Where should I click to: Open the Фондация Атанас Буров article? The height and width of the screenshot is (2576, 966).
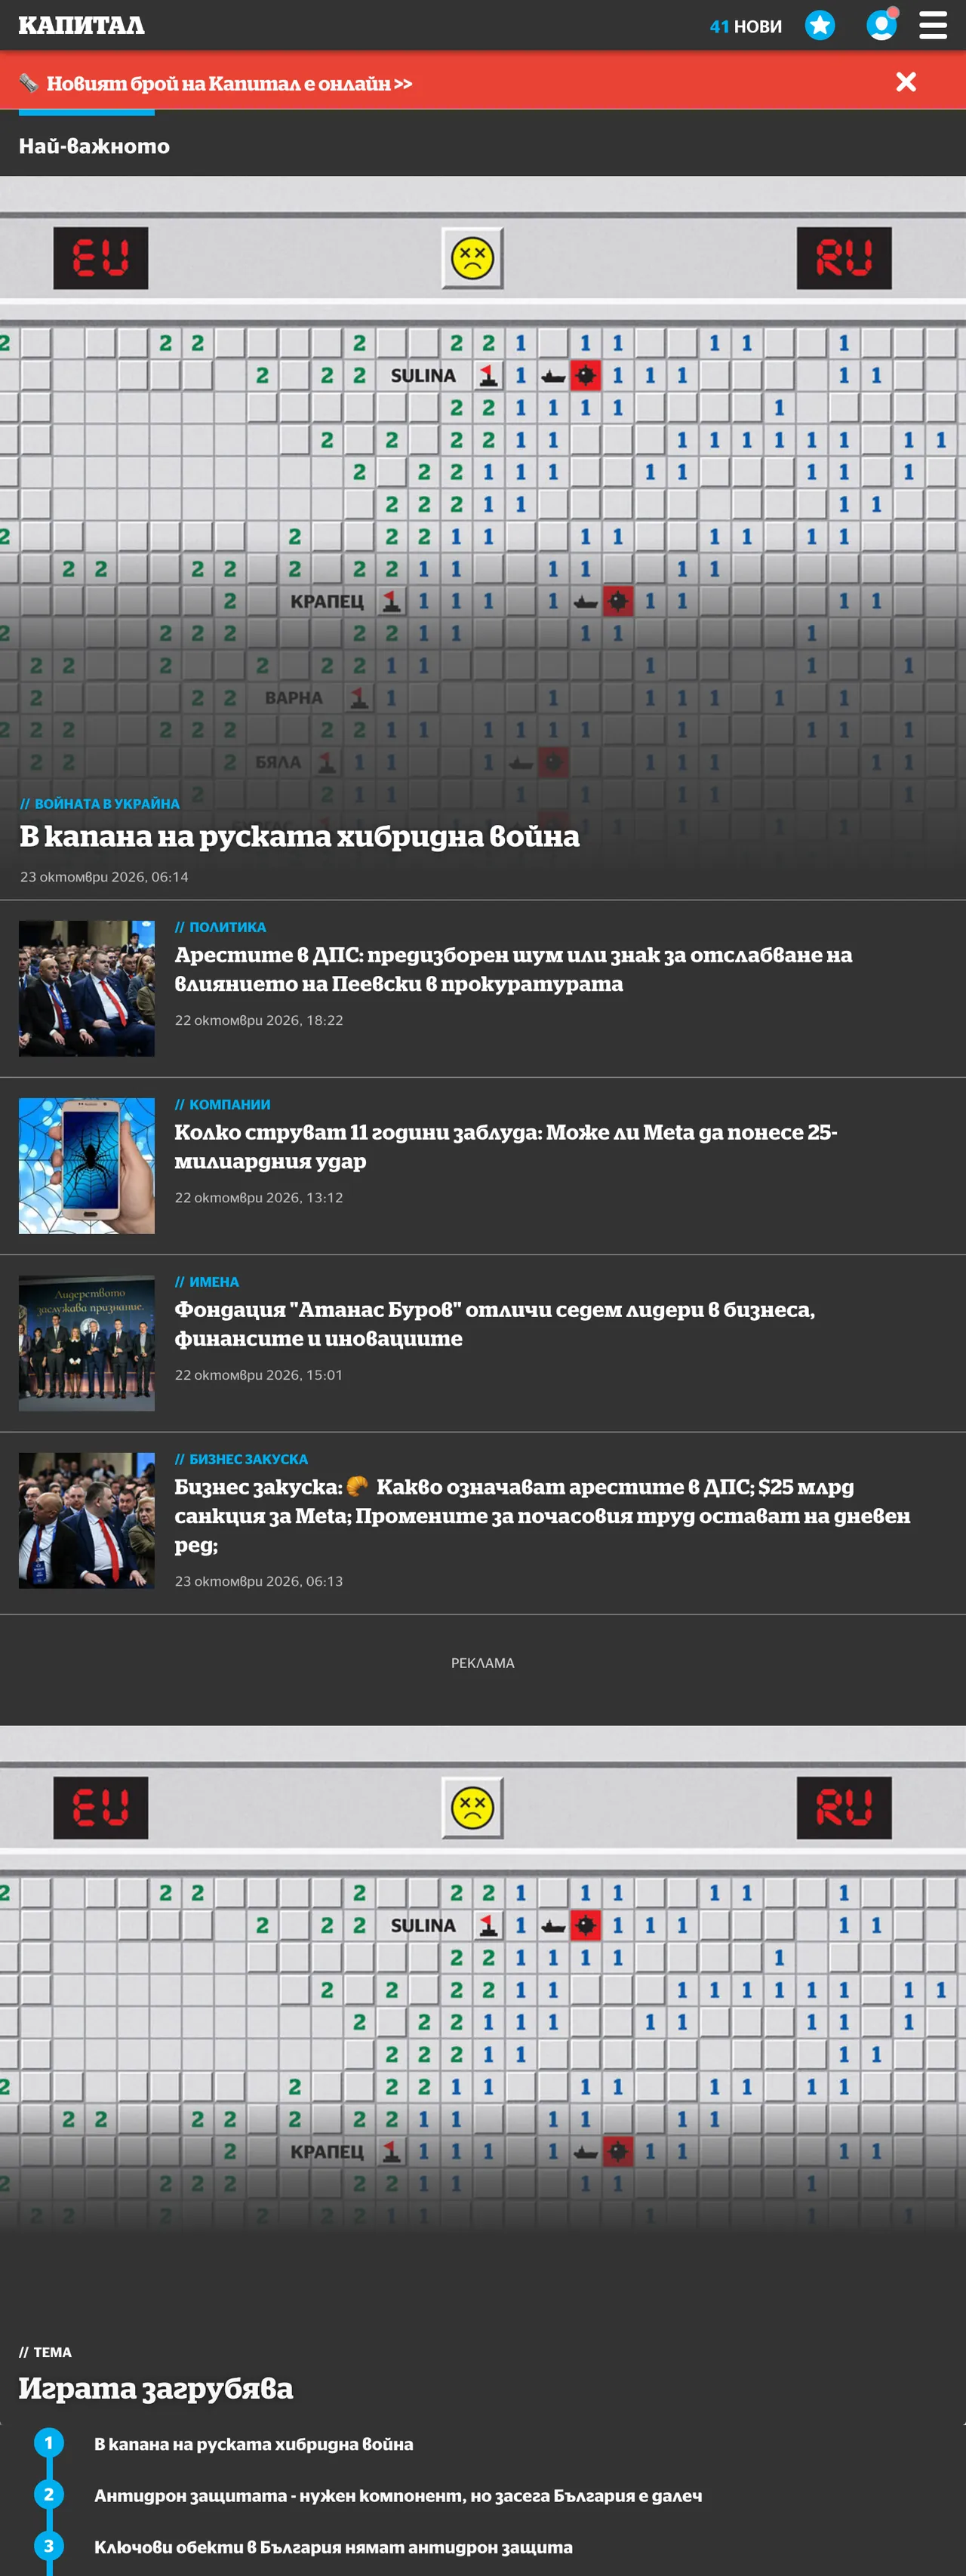coord(495,1323)
